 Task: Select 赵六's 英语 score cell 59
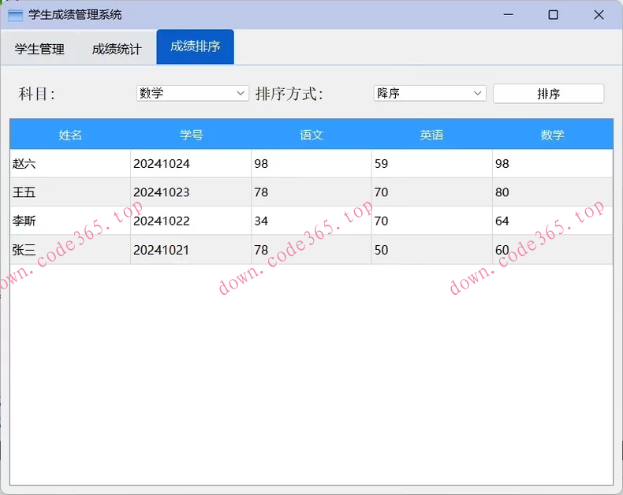[431, 164]
